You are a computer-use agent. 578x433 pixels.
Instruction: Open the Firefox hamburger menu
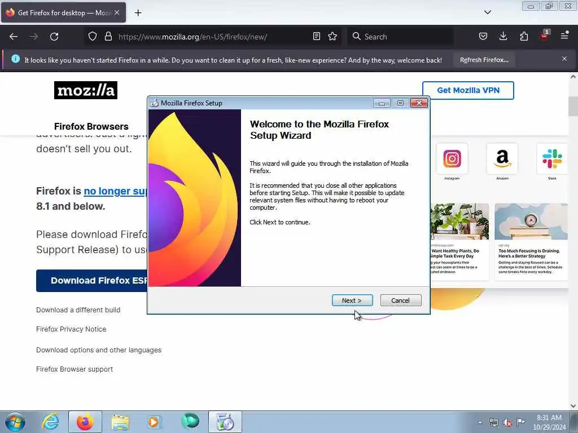(x=564, y=36)
